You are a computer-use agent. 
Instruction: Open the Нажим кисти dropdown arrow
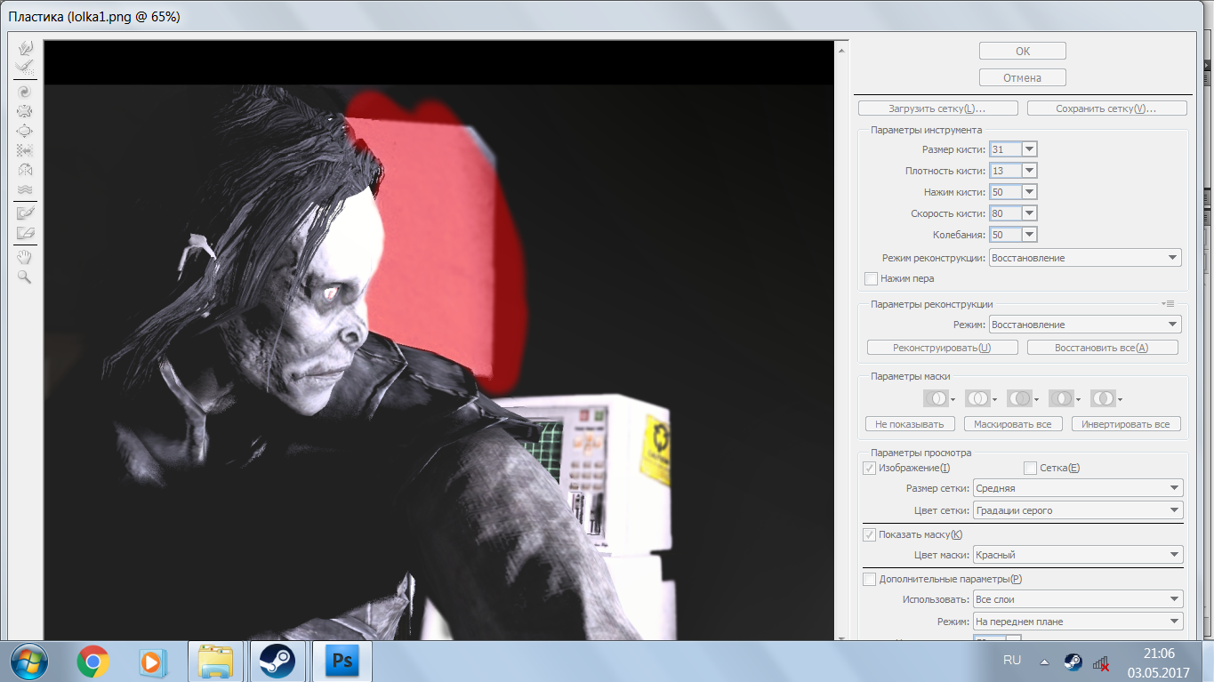(x=1030, y=192)
